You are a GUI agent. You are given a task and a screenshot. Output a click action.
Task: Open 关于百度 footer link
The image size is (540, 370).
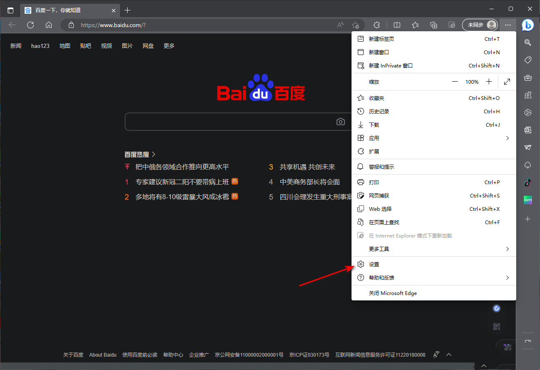73,355
